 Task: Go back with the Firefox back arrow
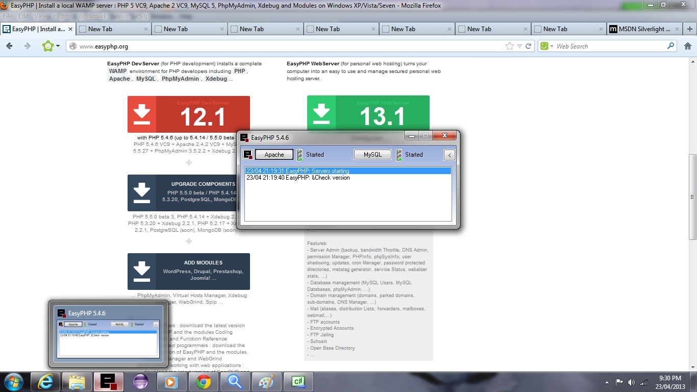tap(9, 46)
